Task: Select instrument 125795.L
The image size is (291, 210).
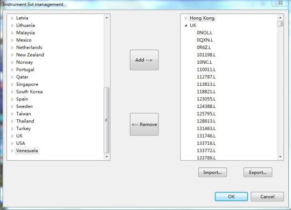Action: [x=206, y=114]
